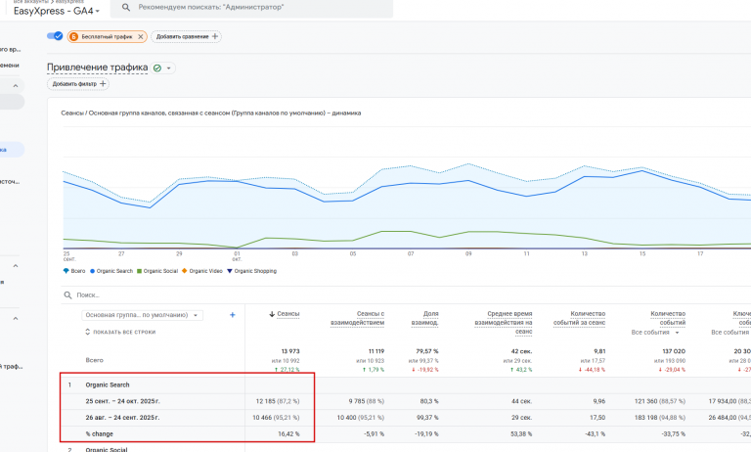Remove the Бесплатный трафик comparison chip
The width and height of the screenshot is (751, 452).
point(141,36)
